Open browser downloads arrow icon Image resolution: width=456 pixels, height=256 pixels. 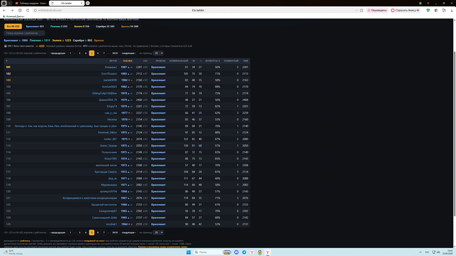[x=451, y=10]
